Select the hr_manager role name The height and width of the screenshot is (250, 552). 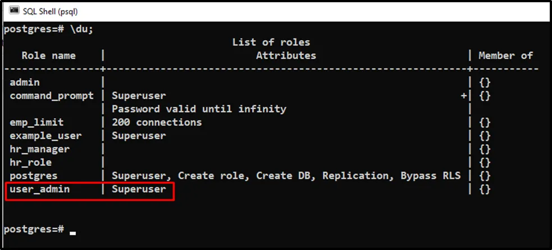point(39,149)
